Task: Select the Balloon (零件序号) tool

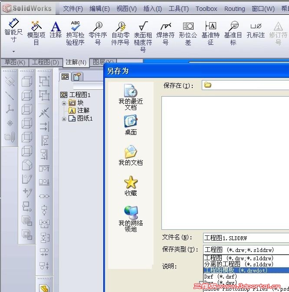Action: point(98,33)
